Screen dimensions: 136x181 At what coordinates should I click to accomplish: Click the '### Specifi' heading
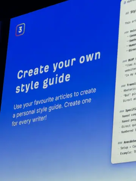[128, 110]
